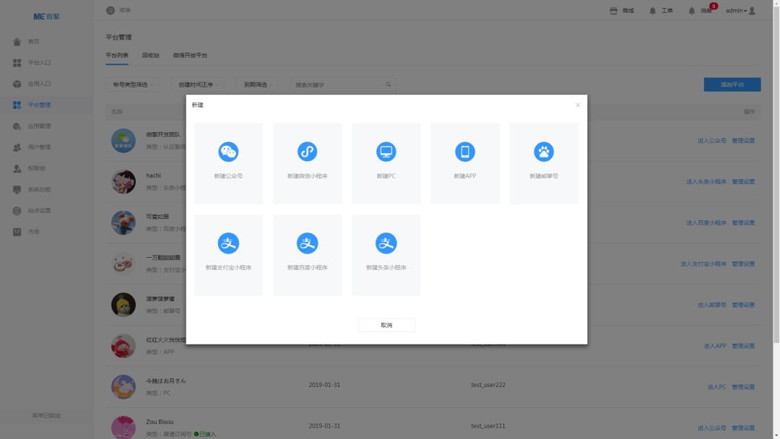Pick the 新建支付宝小程序 Alipay icon
The image size is (780, 439).
(x=228, y=243)
